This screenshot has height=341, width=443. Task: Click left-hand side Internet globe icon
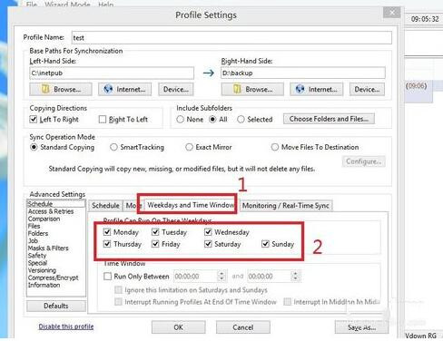coord(108,89)
